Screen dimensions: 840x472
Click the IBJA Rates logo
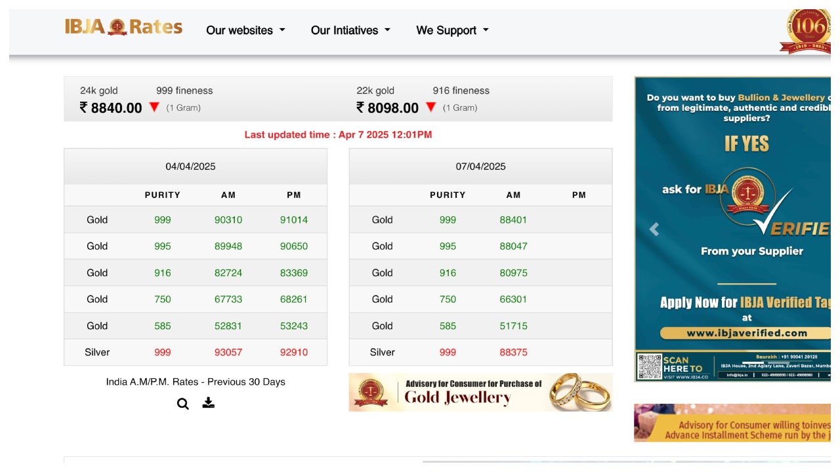coord(123,28)
